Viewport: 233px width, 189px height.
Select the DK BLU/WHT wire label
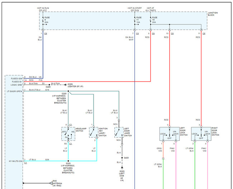point(129,38)
